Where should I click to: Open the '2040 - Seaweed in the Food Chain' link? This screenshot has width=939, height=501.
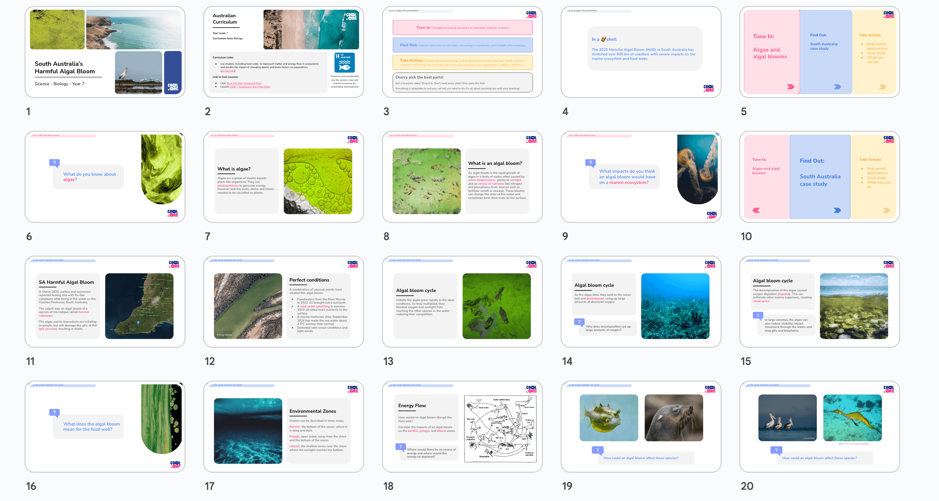coord(250,87)
